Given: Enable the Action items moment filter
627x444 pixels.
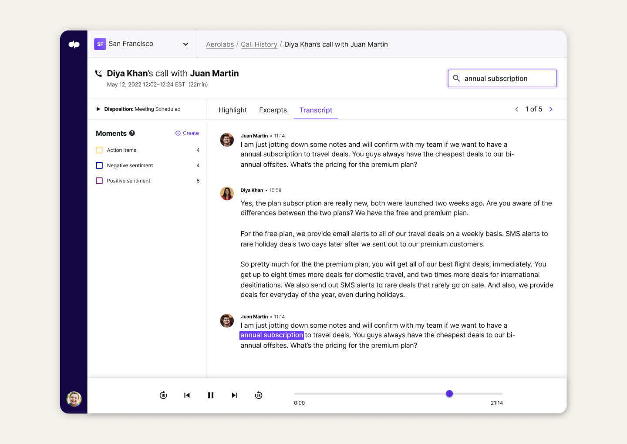Looking at the screenshot, I should pyautogui.click(x=99, y=150).
